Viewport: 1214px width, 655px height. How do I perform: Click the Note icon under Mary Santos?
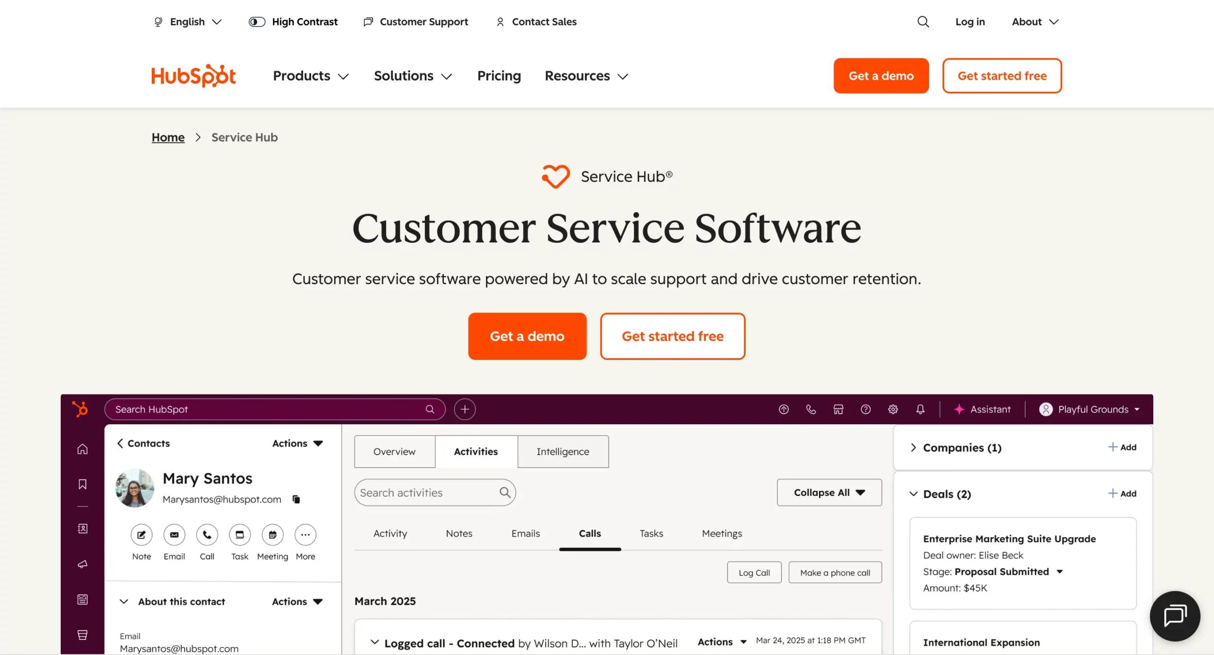pos(141,535)
